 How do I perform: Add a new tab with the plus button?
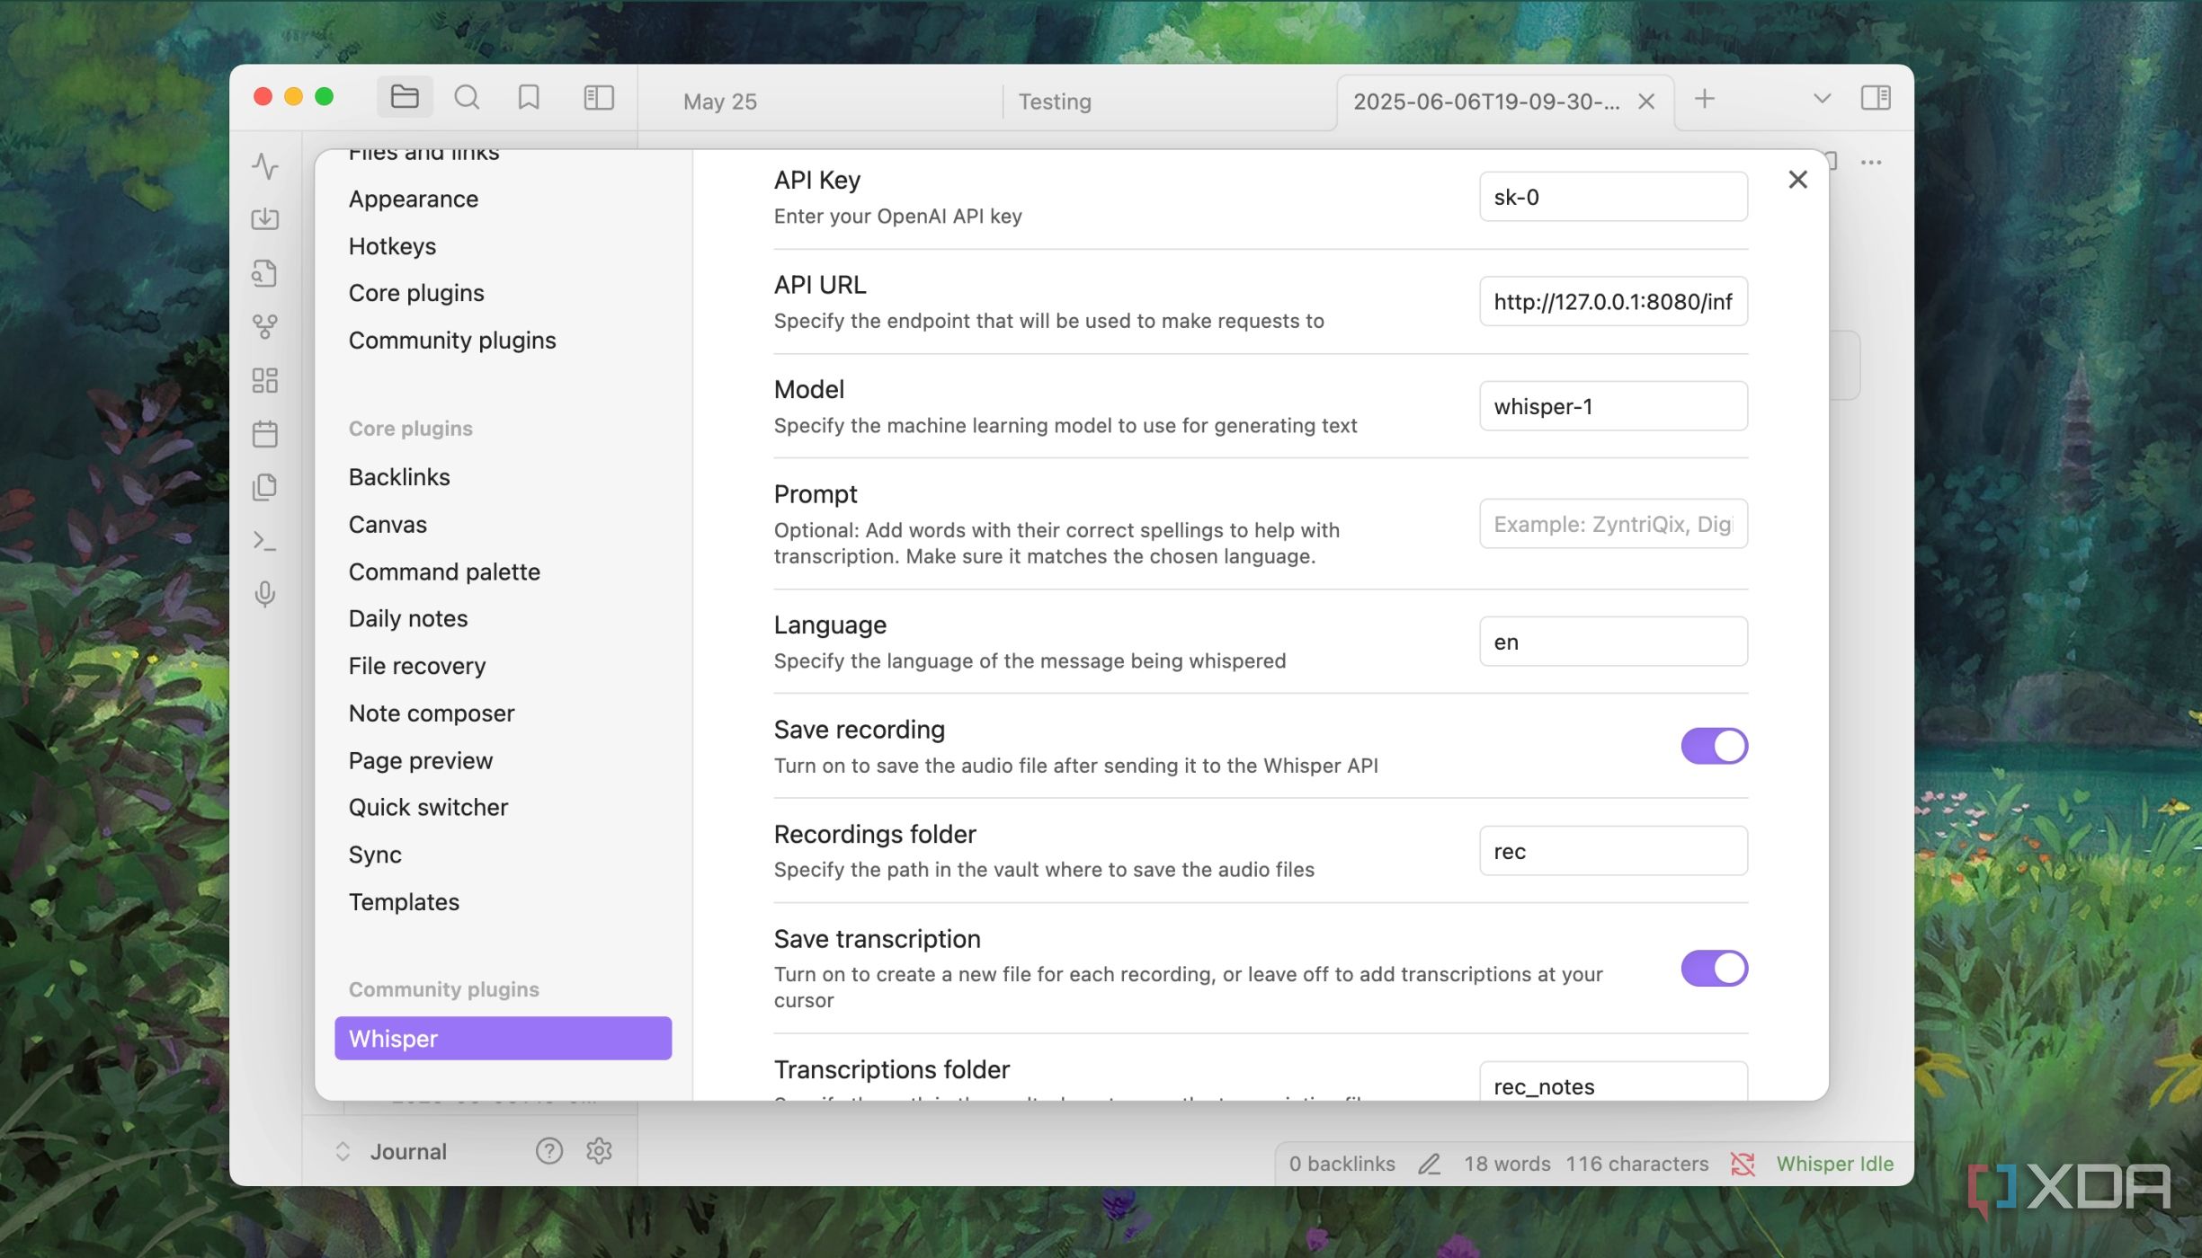point(1705,98)
